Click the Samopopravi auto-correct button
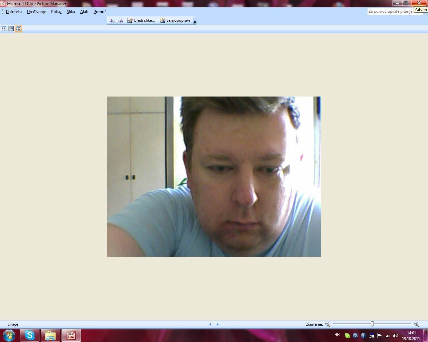 click(175, 20)
